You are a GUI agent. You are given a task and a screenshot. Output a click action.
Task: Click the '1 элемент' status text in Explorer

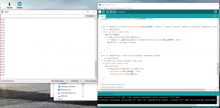click(x=59, y=99)
